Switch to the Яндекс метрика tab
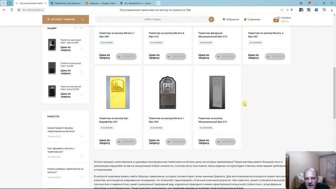Image resolution: width=336 pixels, height=189 pixels. tap(101, 3)
